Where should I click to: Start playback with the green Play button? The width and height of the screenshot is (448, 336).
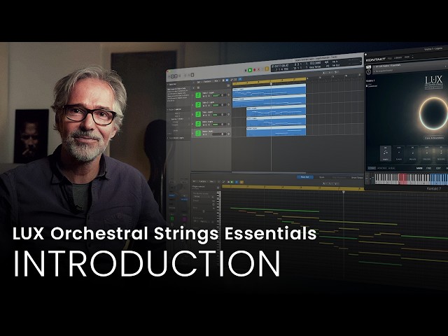pos(250,70)
